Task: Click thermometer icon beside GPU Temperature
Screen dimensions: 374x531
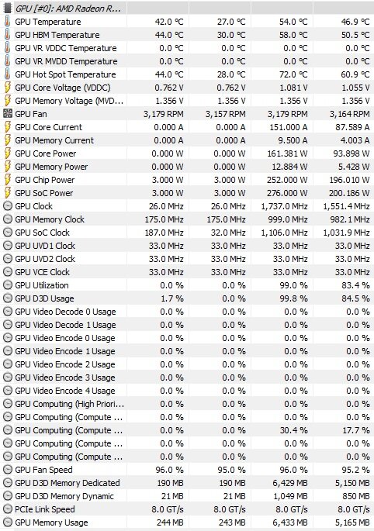Action: [7, 22]
